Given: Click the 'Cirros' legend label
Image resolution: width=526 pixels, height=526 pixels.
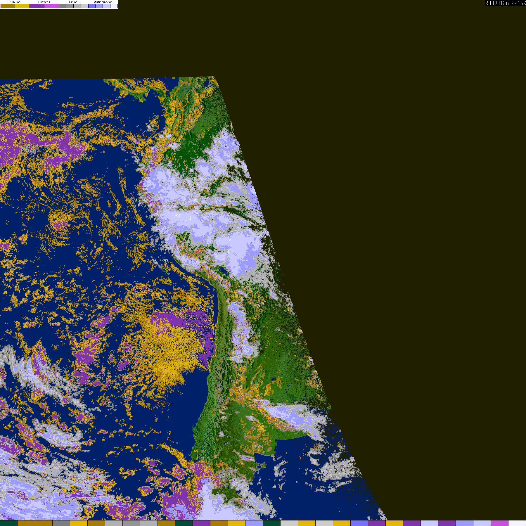Looking at the screenshot, I should pos(73,2).
